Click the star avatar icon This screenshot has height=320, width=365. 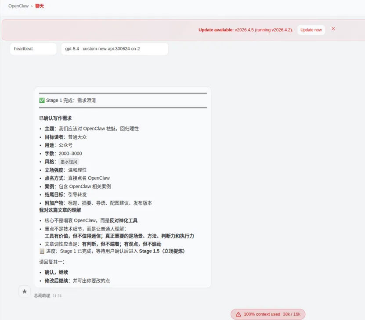[x=25, y=291]
